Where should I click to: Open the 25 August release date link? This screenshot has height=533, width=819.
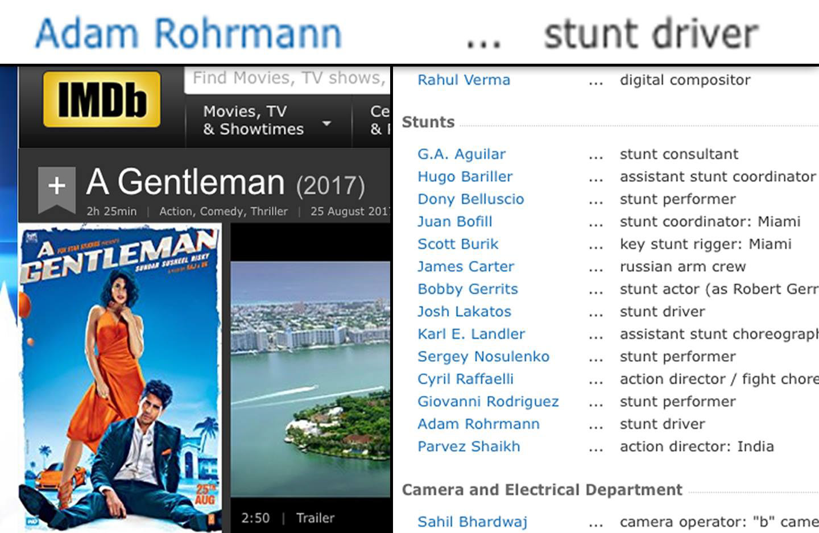click(350, 211)
